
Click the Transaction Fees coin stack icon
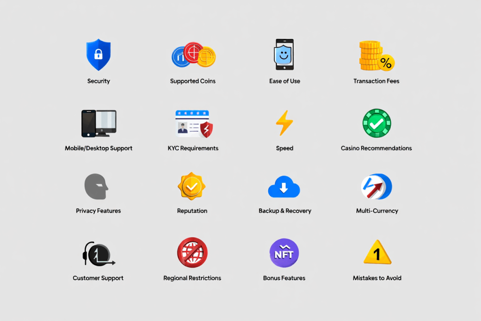pyautogui.click(x=377, y=55)
